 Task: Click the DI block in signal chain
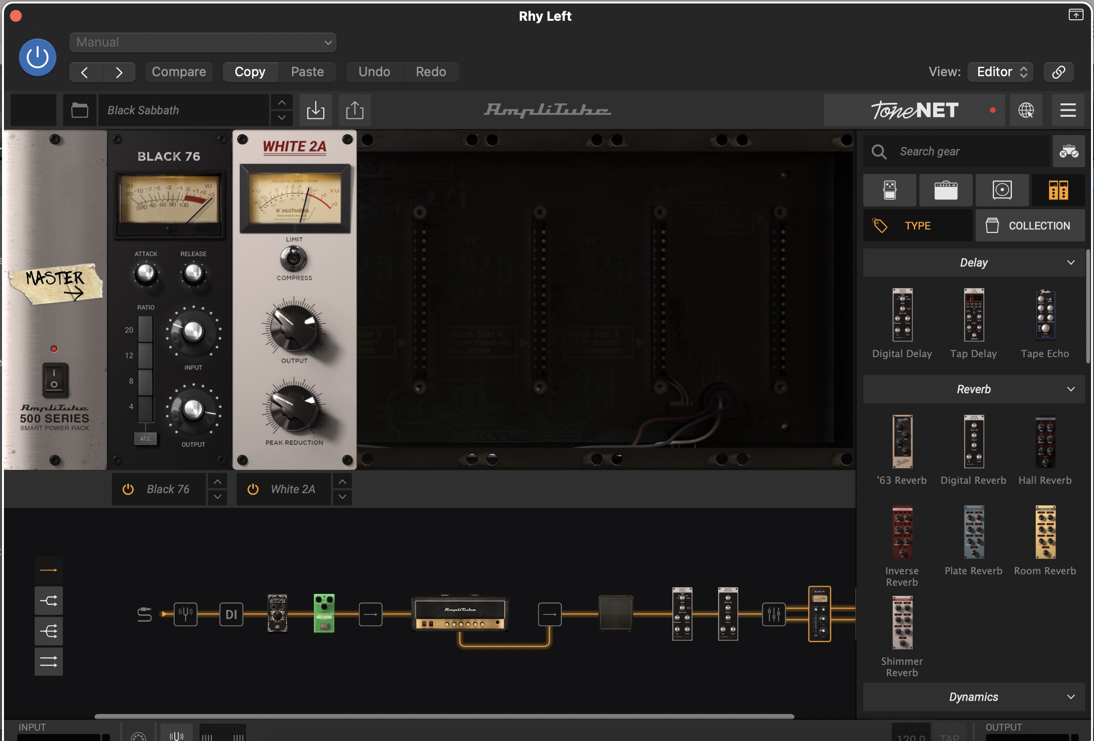click(x=231, y=614)
